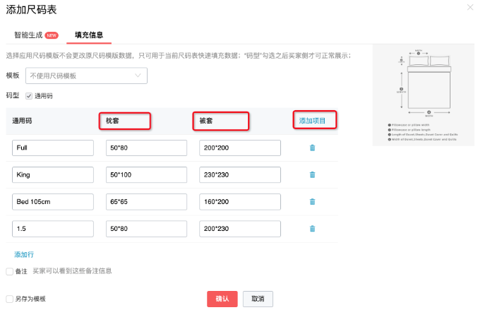
Task: Remove the Bed 105cm row
Action: click(312, 201)
